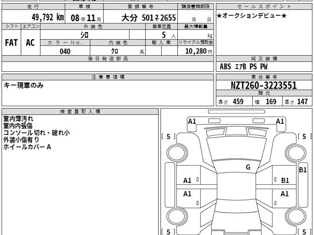
Task: Select the mileage value 49,792 km
Action: [48, 17]
